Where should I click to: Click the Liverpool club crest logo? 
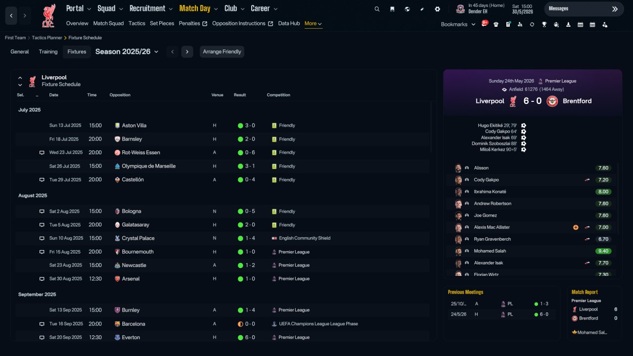[x=48, y=16]
